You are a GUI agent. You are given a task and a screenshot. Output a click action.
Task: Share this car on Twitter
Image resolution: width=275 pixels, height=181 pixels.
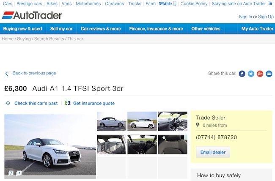tap(251, 74)
